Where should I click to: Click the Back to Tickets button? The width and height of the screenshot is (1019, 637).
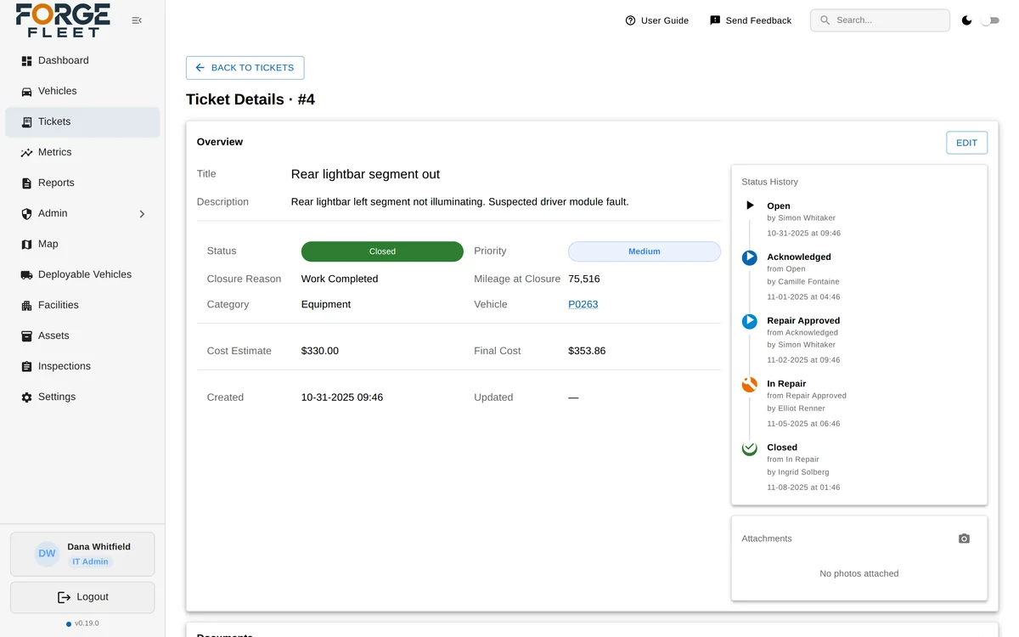245,68
